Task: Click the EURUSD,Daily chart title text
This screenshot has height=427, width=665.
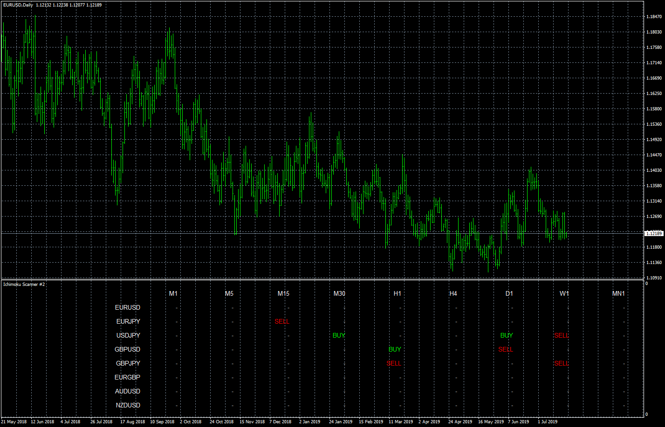Action: [18, 5]
